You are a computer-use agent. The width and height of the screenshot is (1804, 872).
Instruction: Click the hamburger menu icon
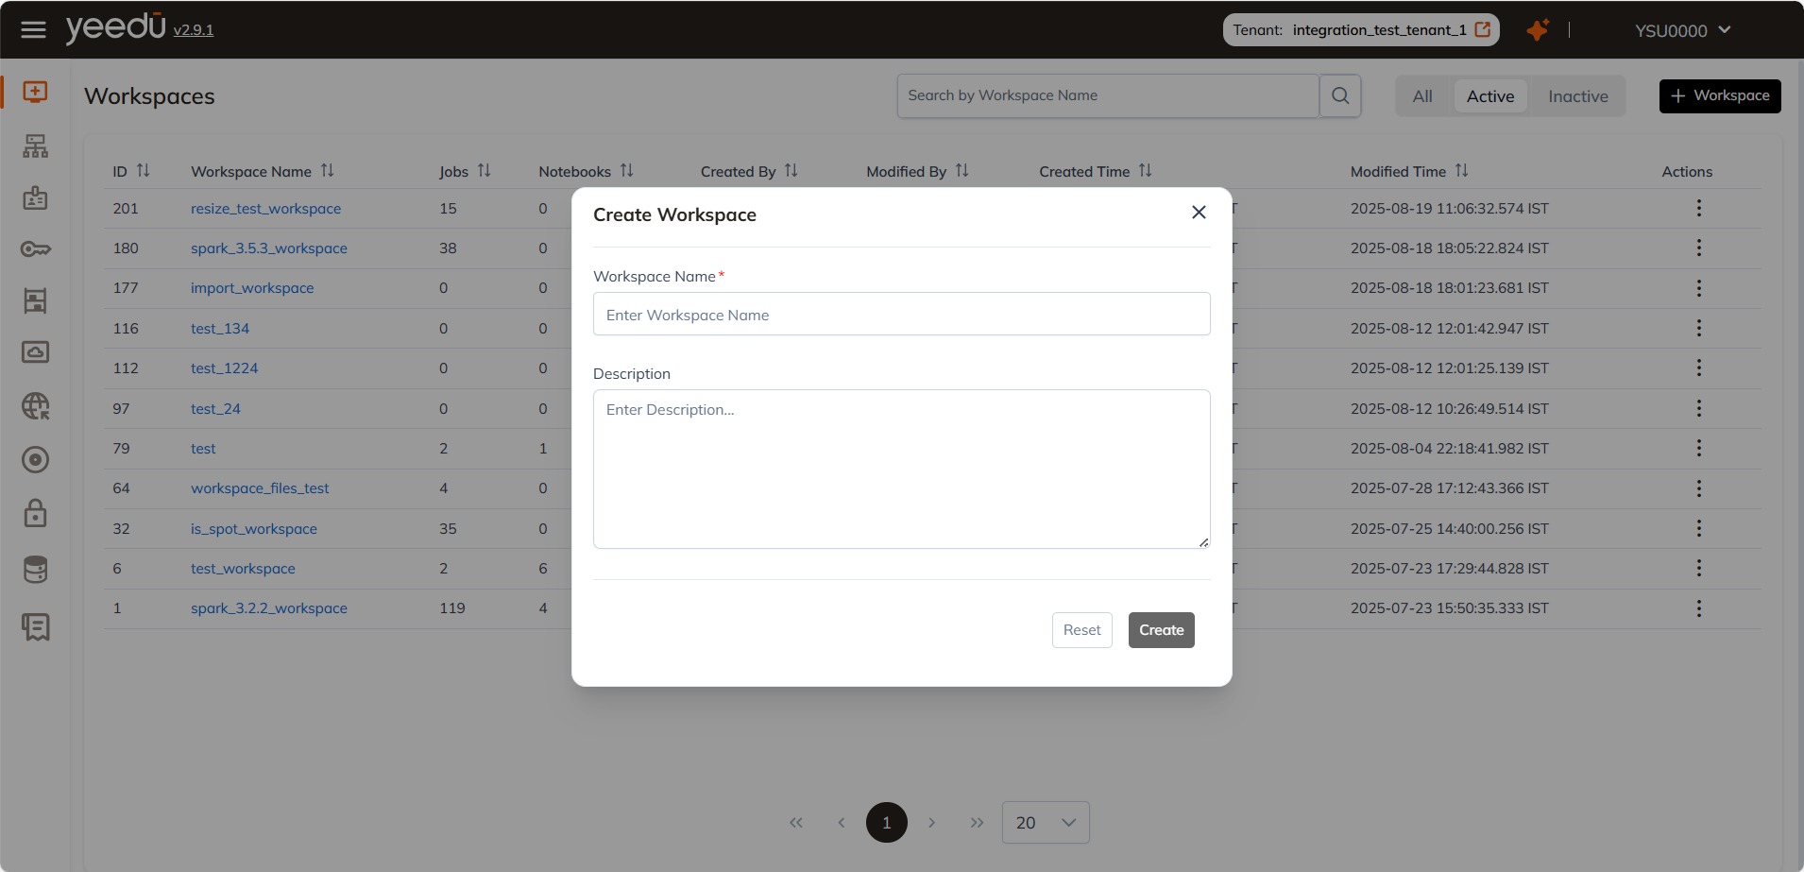coord(33,30)
